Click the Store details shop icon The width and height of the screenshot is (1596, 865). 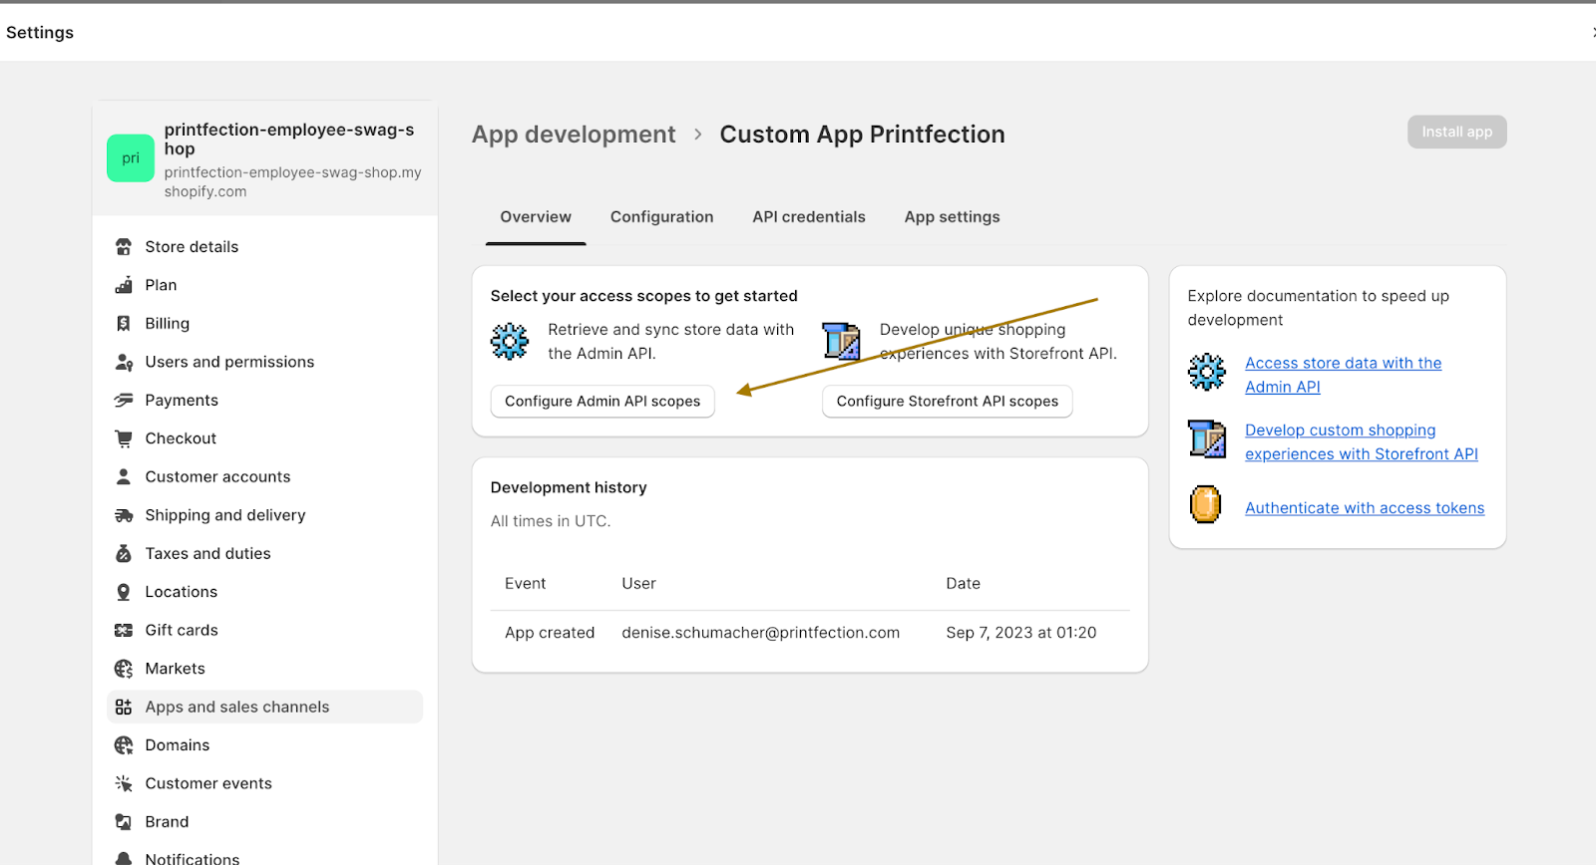pos(124,246)
